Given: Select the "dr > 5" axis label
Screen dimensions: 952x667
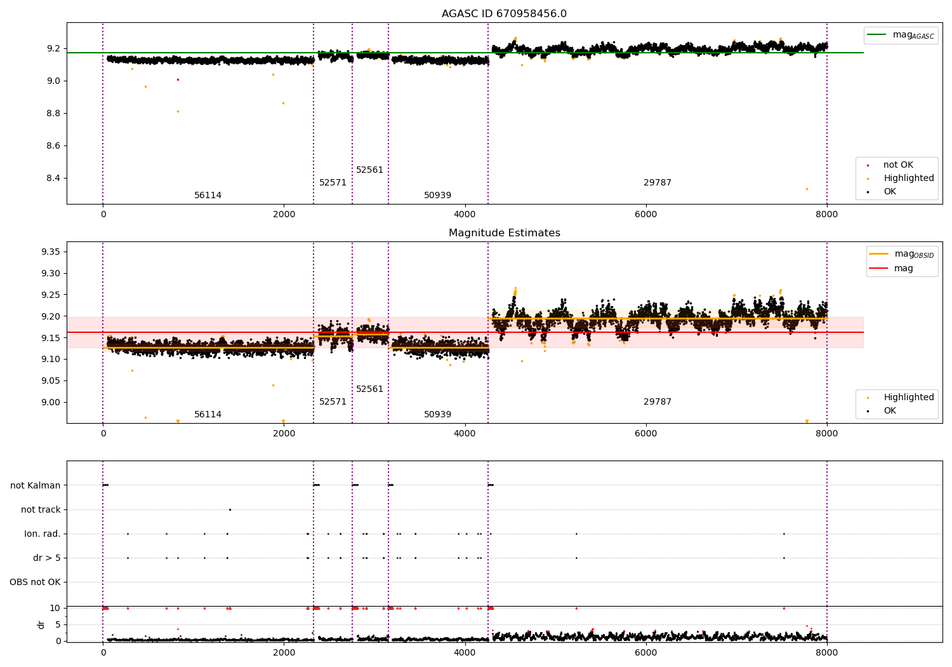Looking at the screenshot, I should point(47,558).
